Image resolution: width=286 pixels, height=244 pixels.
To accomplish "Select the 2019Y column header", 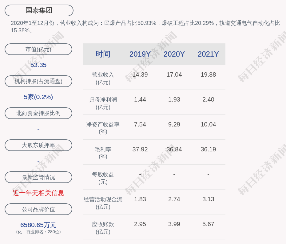I will pos(140,54).
